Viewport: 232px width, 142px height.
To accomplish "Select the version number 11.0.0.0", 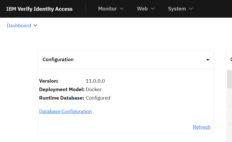I will 95,81.
